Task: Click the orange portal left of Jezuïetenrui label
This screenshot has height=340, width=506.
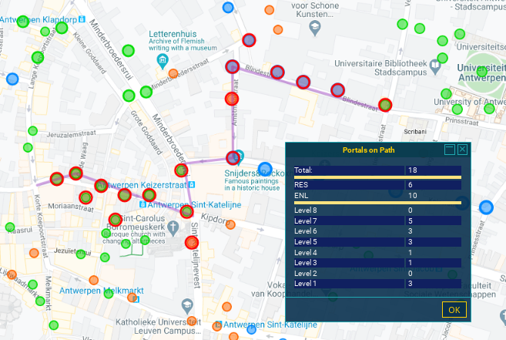Action: click(34, 253)
